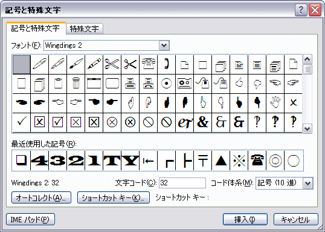Select the first boxed X symbol
Viewport: 325px width, 232px height.
[x=40, y=122]
